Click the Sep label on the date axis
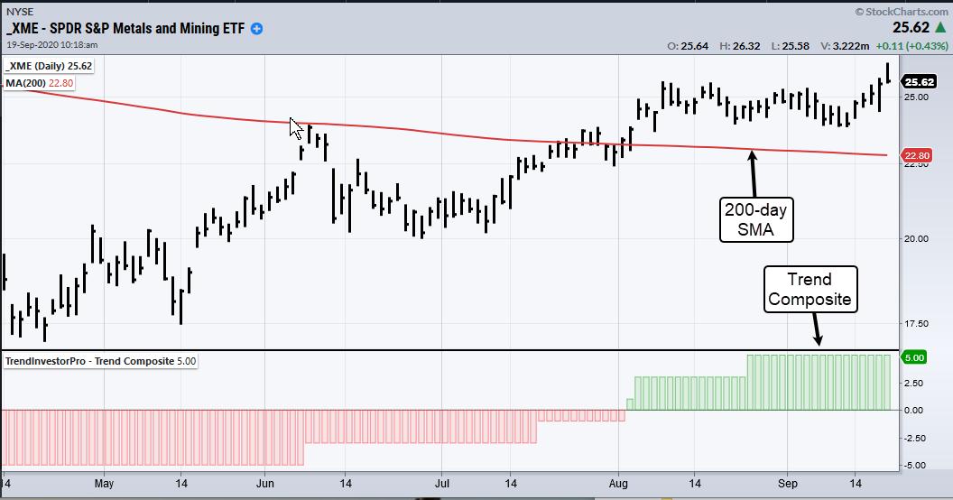 pos(788,484)
